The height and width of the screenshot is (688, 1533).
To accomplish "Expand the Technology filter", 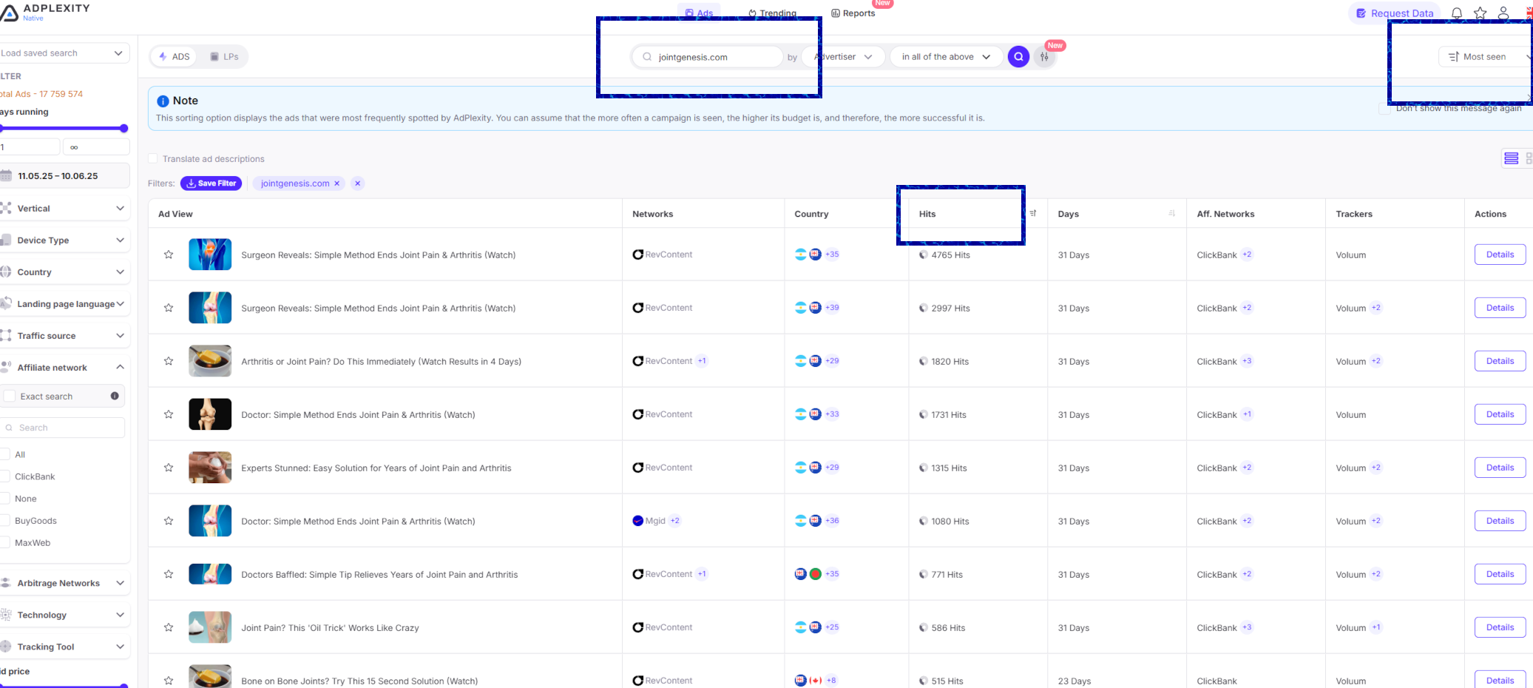I will 64,615.
